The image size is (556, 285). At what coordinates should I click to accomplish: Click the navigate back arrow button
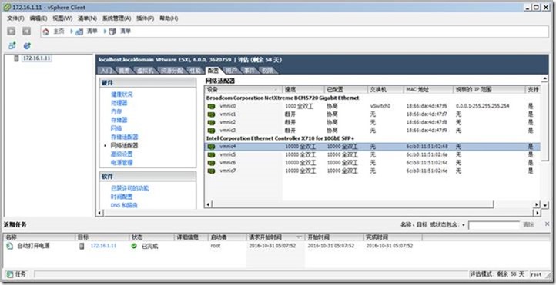pos(12,31)
